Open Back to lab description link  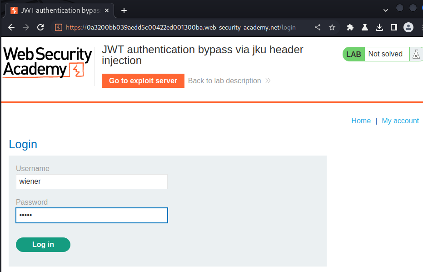click(229, 81)
